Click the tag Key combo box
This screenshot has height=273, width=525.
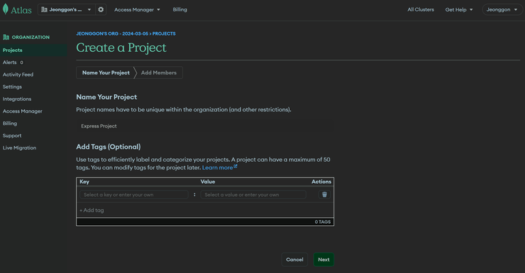tap(134, 195)
